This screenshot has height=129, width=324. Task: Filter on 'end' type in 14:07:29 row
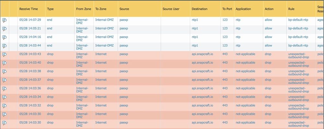click(x=50, y=20)
